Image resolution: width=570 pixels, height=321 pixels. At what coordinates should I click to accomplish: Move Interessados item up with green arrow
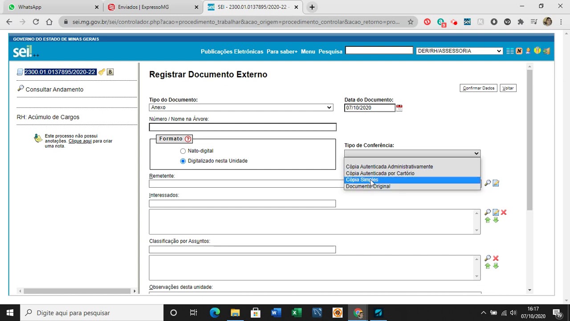point(488,220)
